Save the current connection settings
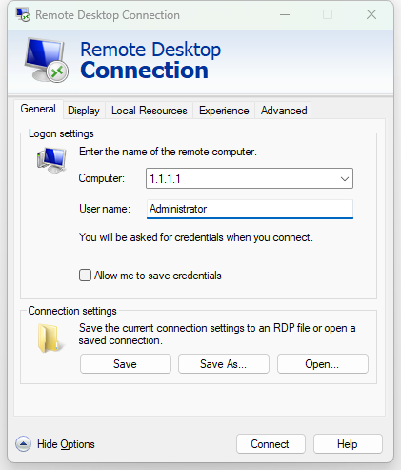 tap(126, 364)
